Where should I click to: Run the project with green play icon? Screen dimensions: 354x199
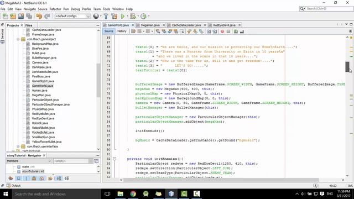click(x=123, y=16)
